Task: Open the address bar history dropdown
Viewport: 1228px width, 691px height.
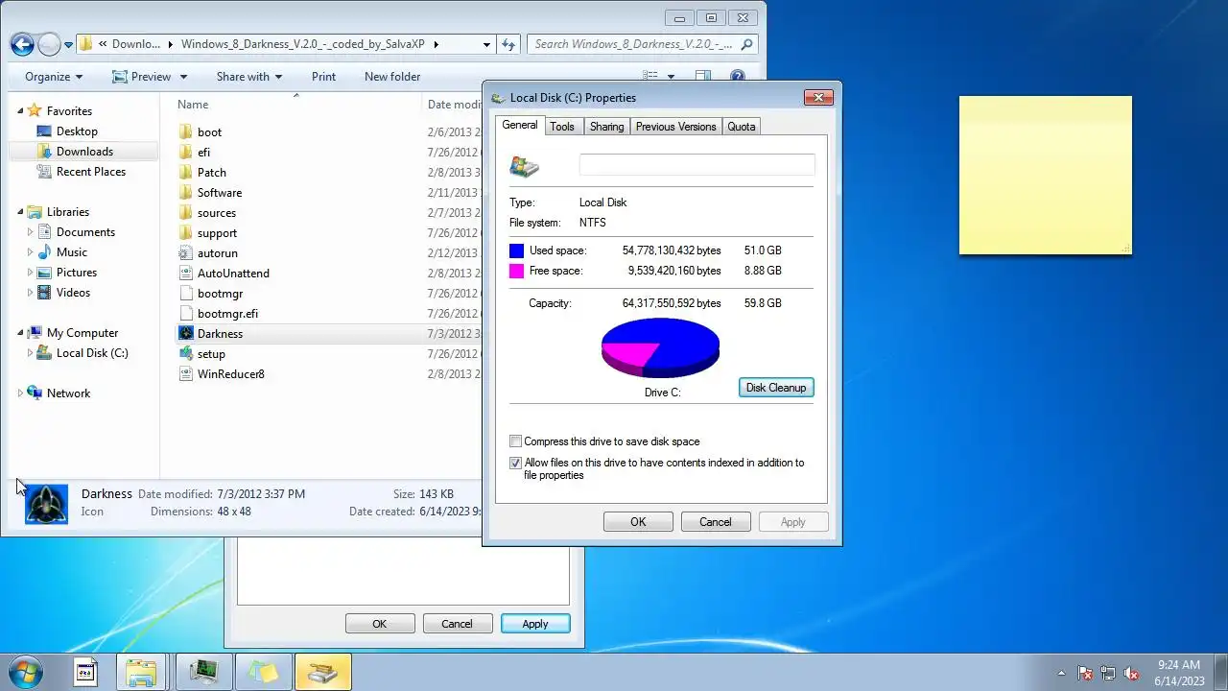Action: [x=486, y=44]
